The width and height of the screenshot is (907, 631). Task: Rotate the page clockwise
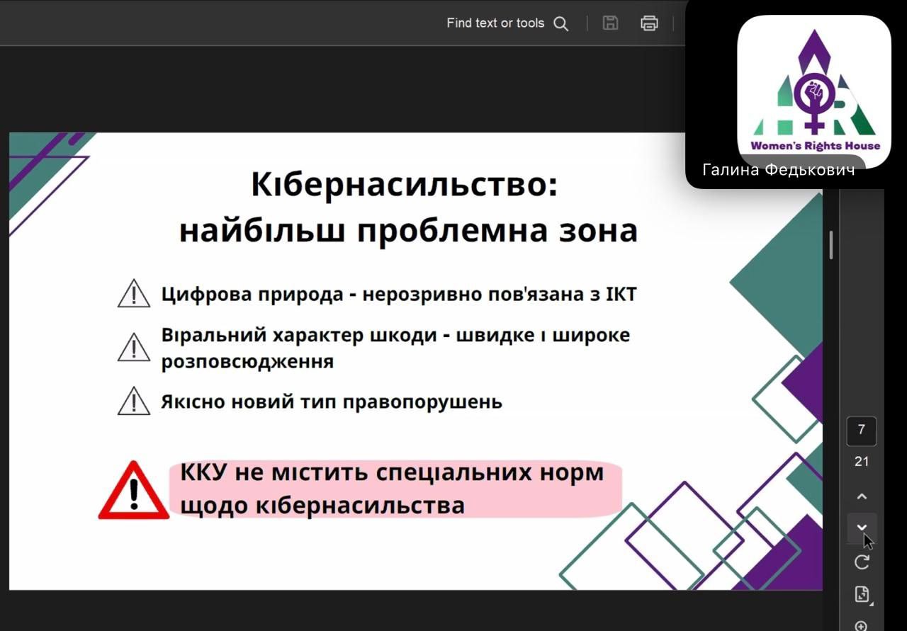tap(862, 562)
